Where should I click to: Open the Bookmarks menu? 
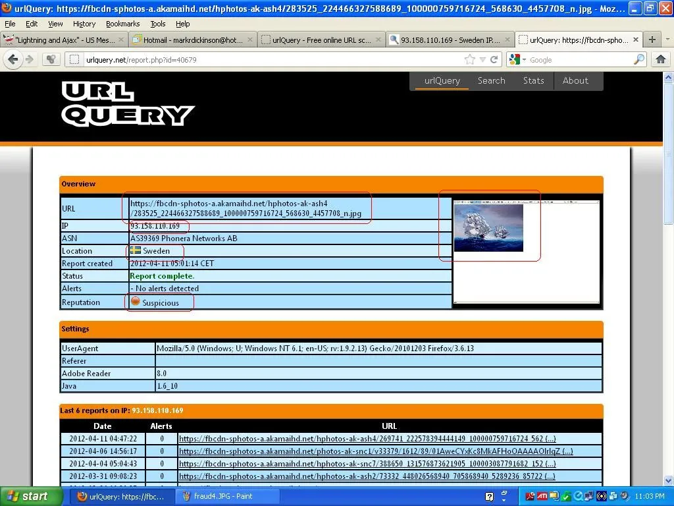click(x=122, y=24)
